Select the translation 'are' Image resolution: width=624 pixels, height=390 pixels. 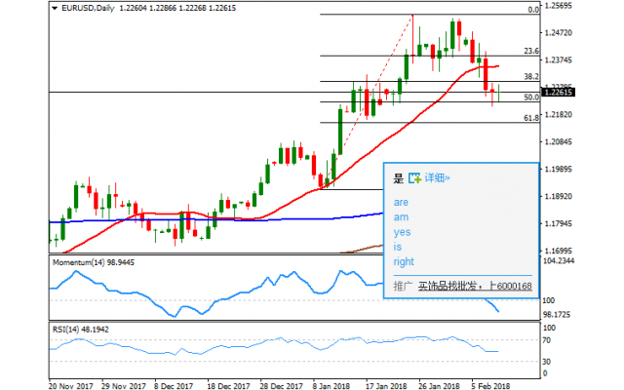click(x=401, y=203)
